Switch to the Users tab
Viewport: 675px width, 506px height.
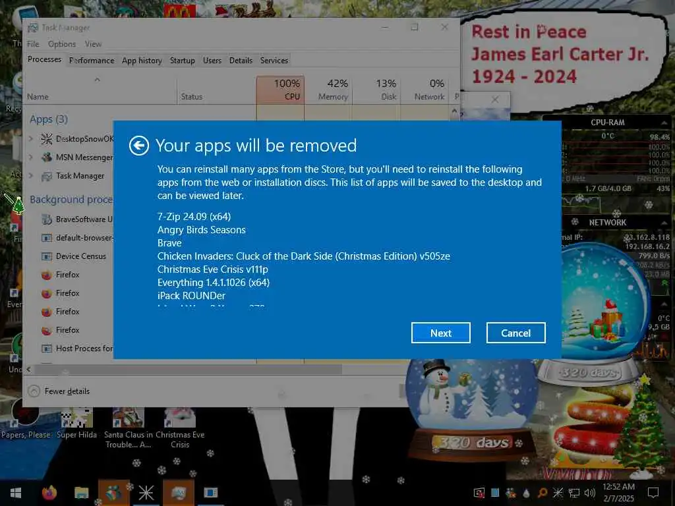tap(212, 60)
